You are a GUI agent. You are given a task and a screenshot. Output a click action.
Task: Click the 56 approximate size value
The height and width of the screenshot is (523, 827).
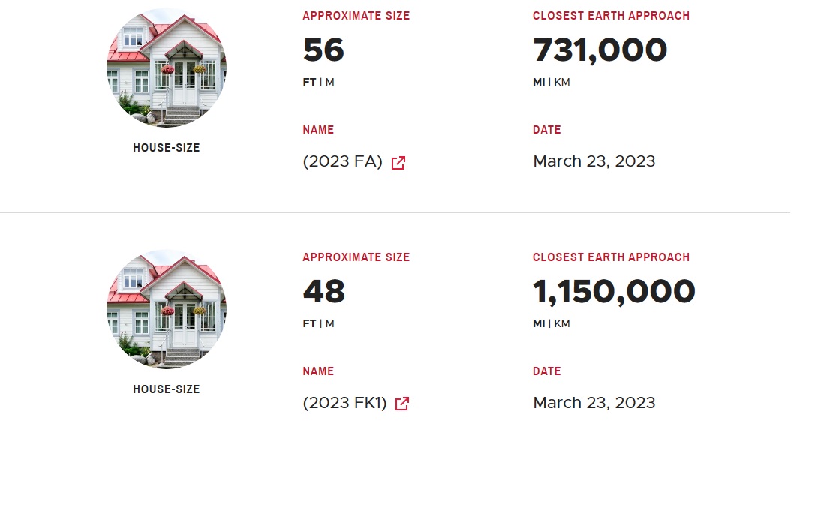pyautogui.click(x=323, y=51)
